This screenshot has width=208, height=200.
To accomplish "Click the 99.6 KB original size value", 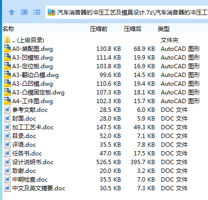I will pyautogui.click(x=110, y=75).
